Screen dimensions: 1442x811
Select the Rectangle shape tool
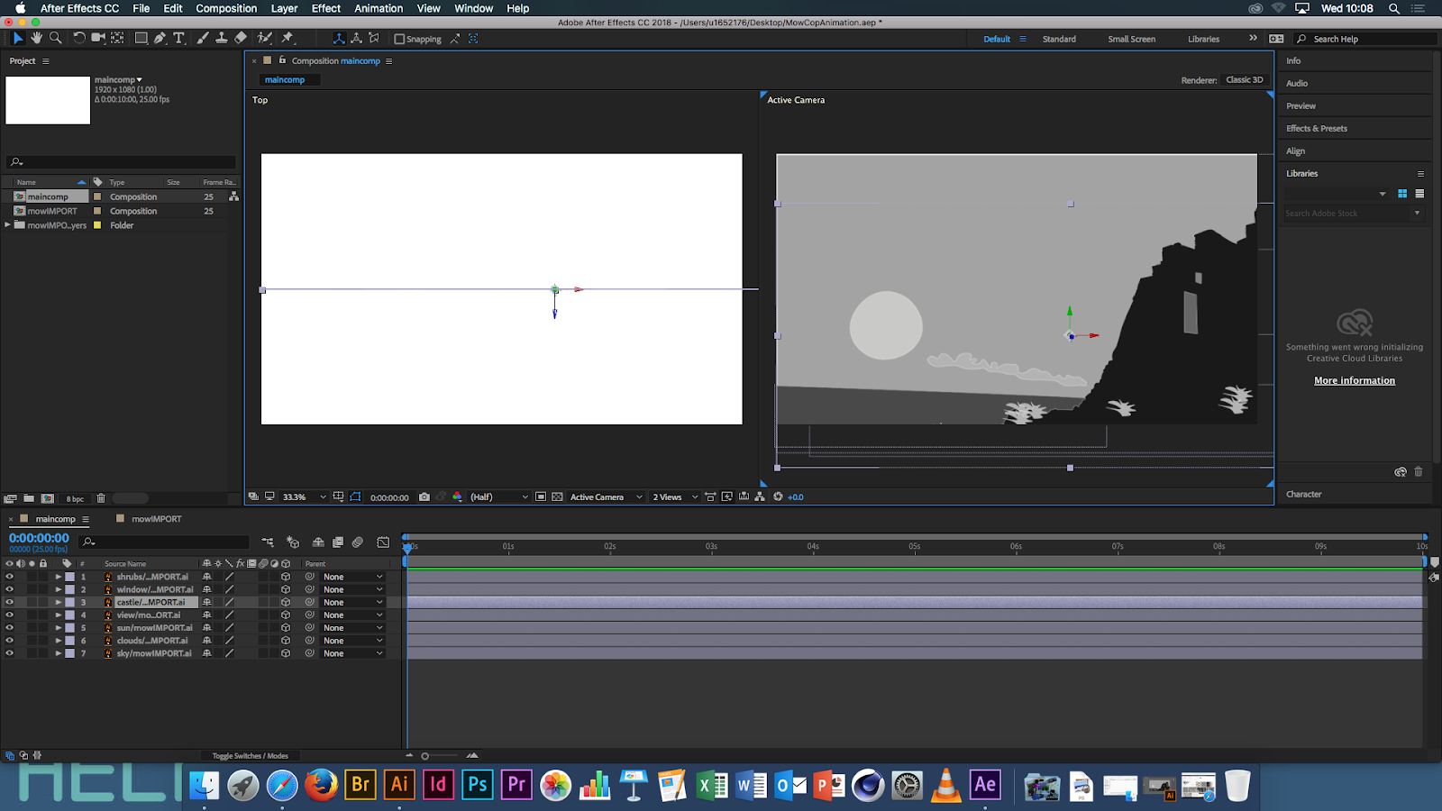pos(141,38)
